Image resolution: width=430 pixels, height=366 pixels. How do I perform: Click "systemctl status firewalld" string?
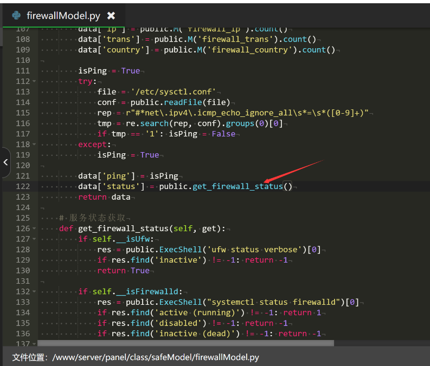274,302
